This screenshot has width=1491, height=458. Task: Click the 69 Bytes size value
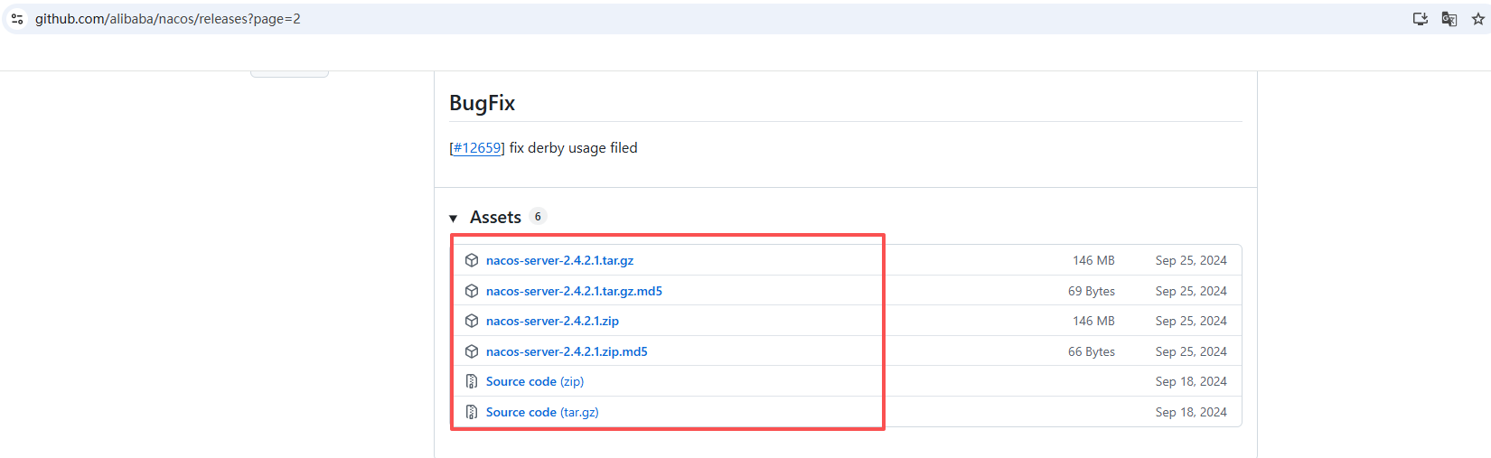pyautogui.click(x=1092, y=291)
